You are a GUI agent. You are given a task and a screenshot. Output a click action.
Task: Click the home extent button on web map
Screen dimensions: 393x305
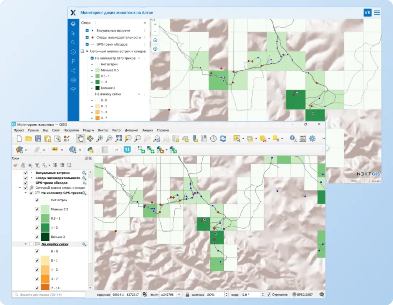155,40
